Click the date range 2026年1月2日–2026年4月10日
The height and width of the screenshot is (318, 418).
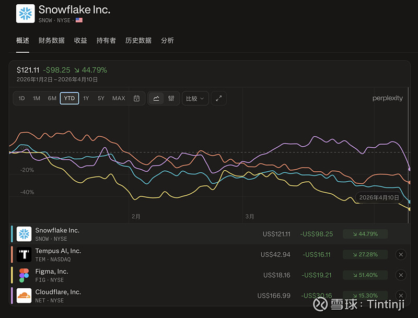[57, 80]
